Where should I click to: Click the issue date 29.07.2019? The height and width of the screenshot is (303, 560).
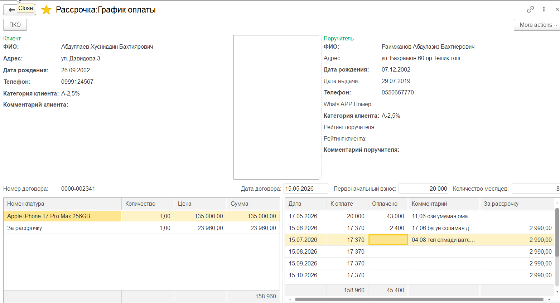point(396,81)
